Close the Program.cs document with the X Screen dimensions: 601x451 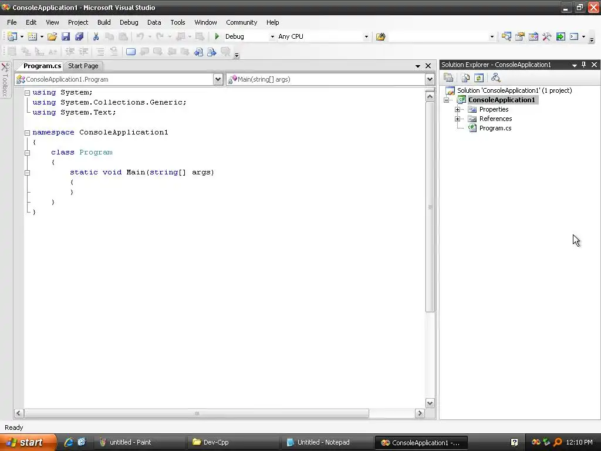428,66
